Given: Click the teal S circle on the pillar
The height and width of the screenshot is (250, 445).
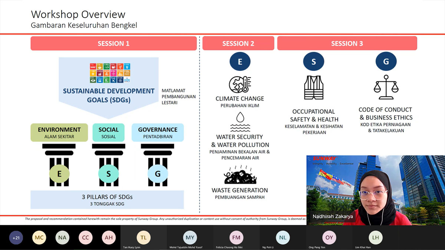Looking at the screenshot, I should [109, 174].
